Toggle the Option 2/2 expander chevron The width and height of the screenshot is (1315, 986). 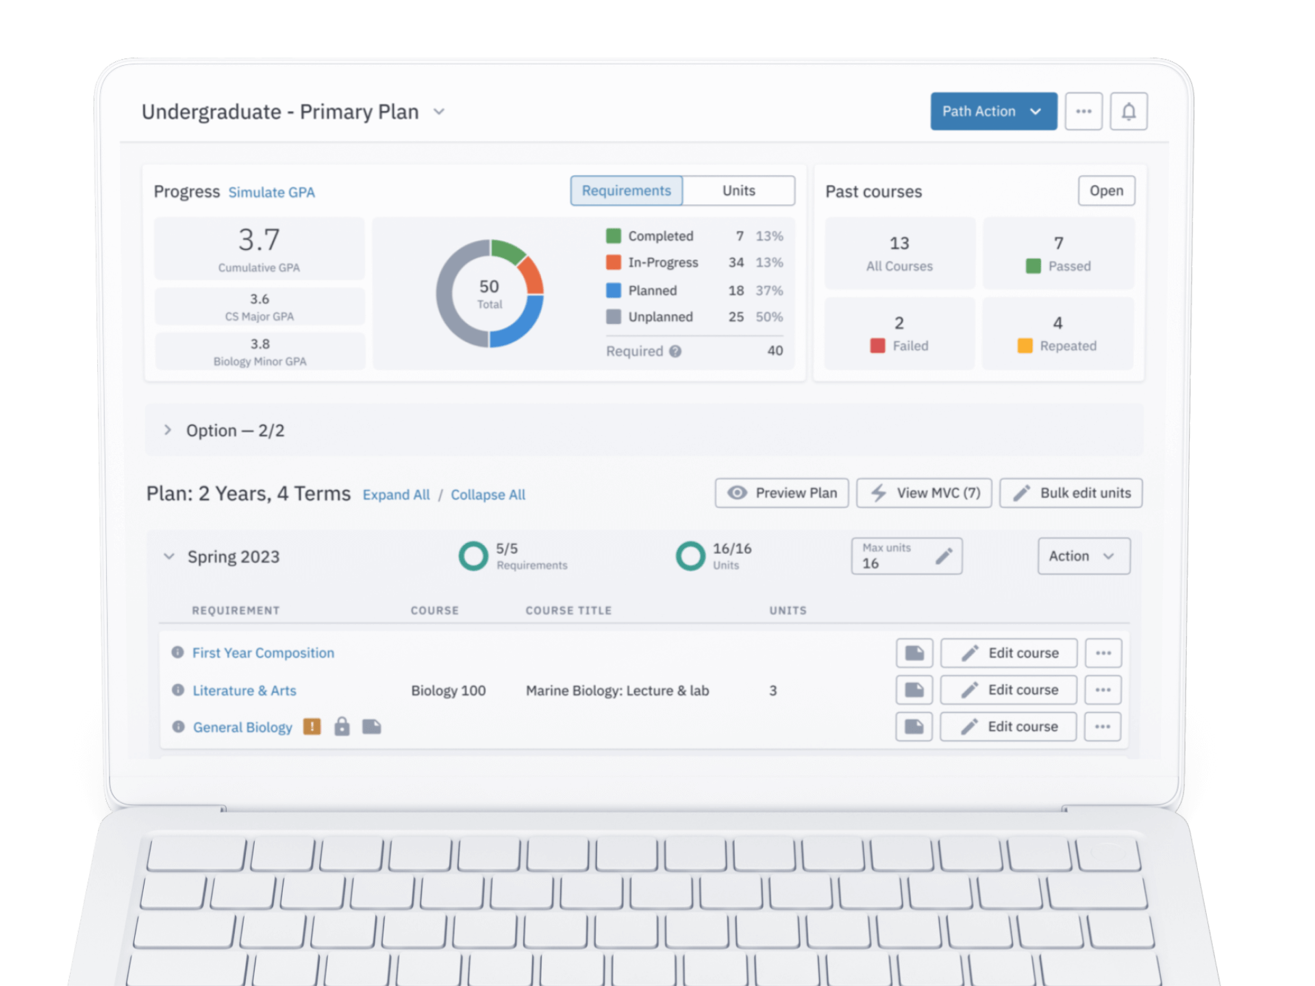[168, 428]
